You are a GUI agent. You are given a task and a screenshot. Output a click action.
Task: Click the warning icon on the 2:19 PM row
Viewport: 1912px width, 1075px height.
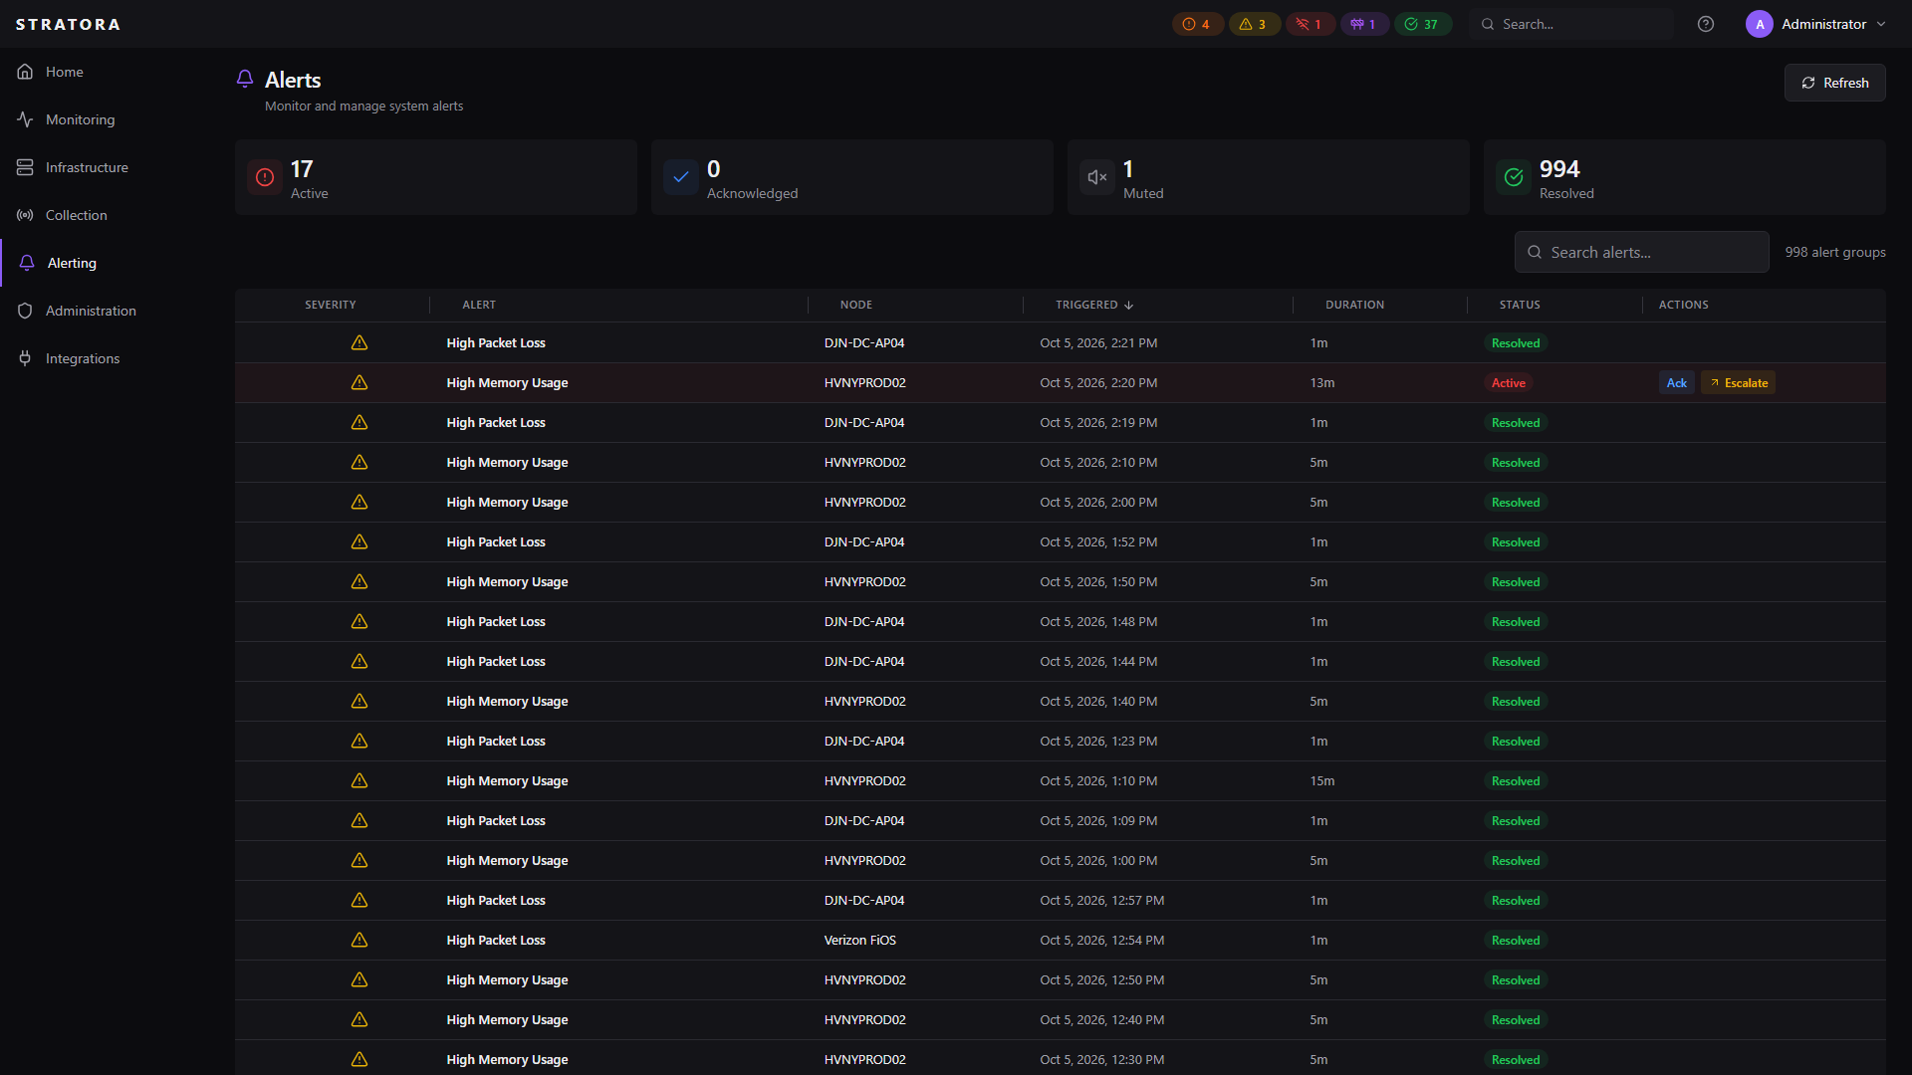(x=359, y=422)
